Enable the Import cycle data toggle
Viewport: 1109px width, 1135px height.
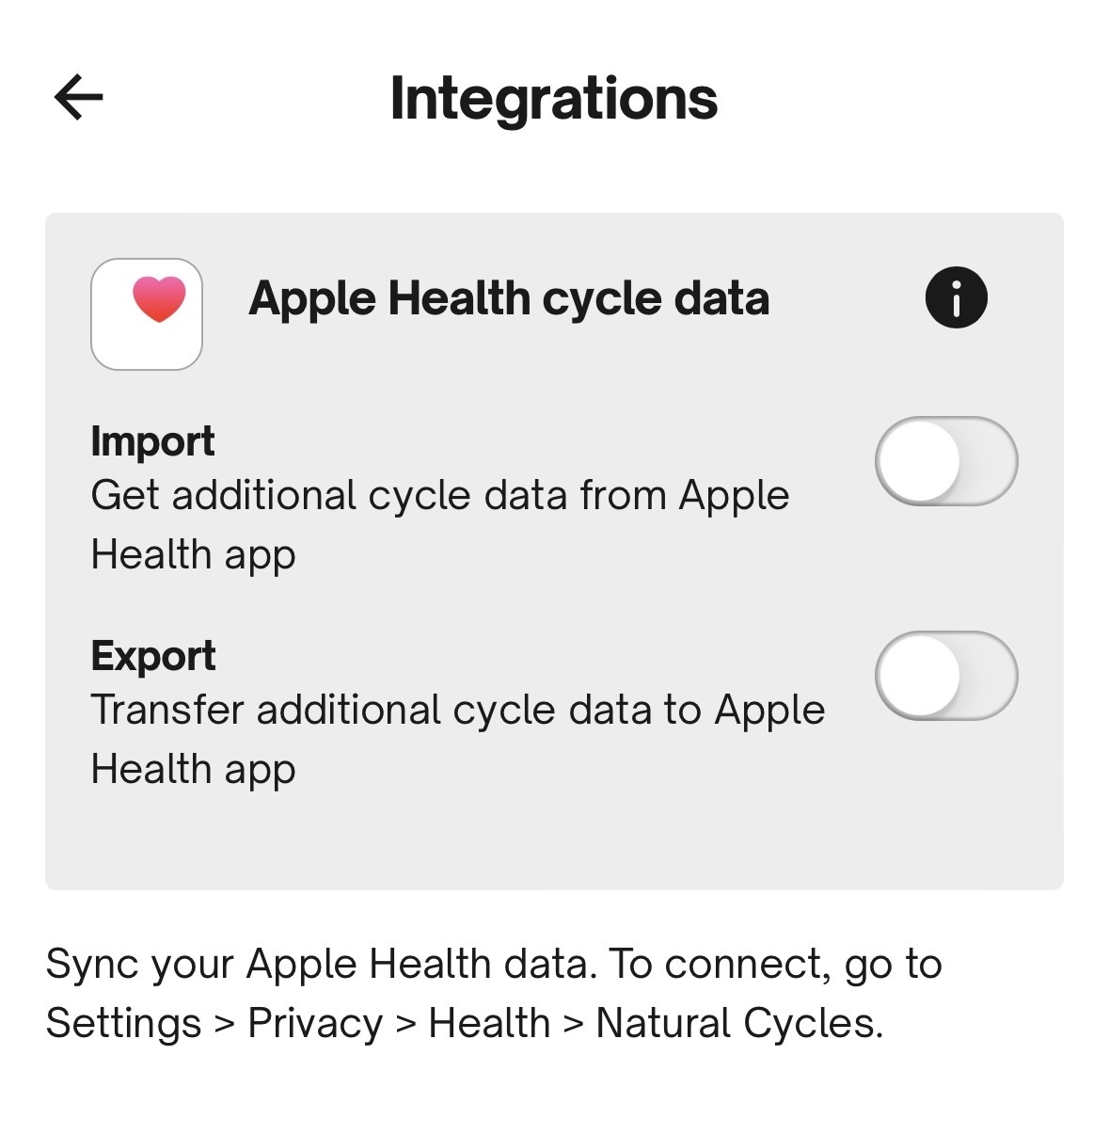pyautogui.click(x=945, y=461)
